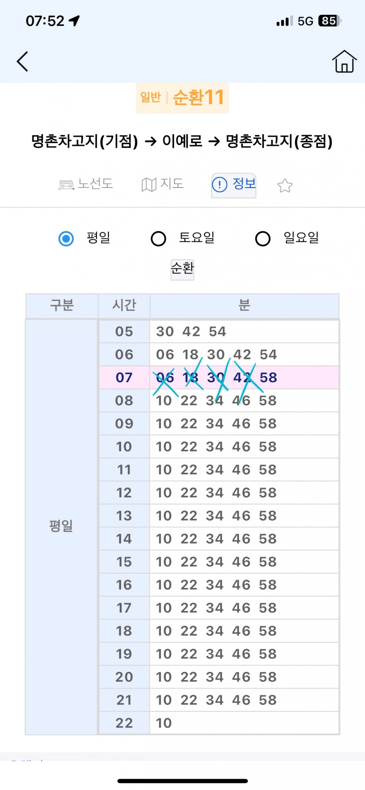
Task: Tap the 시간 column header
Action: pyautogui.click(x=124, y=305)
